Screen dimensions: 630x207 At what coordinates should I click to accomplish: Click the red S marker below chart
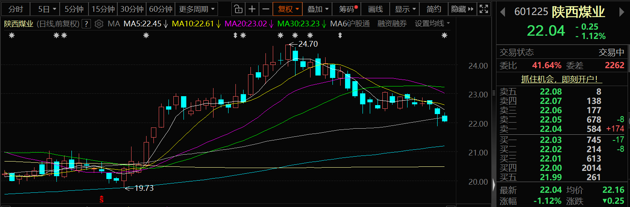click(102, 199)
